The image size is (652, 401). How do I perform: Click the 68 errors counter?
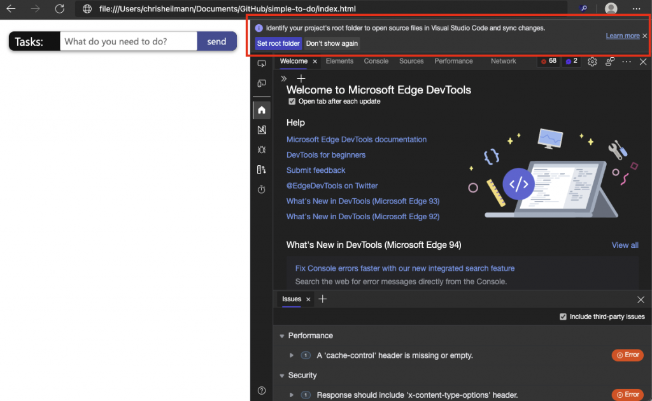[548, 61]
